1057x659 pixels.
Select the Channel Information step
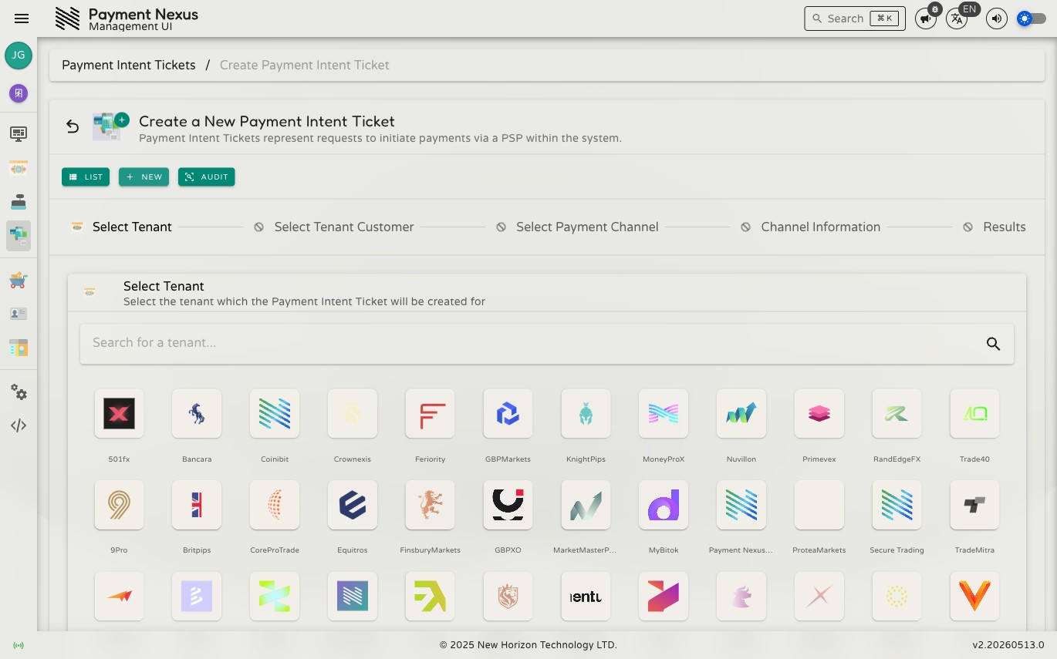coord(810,227)
